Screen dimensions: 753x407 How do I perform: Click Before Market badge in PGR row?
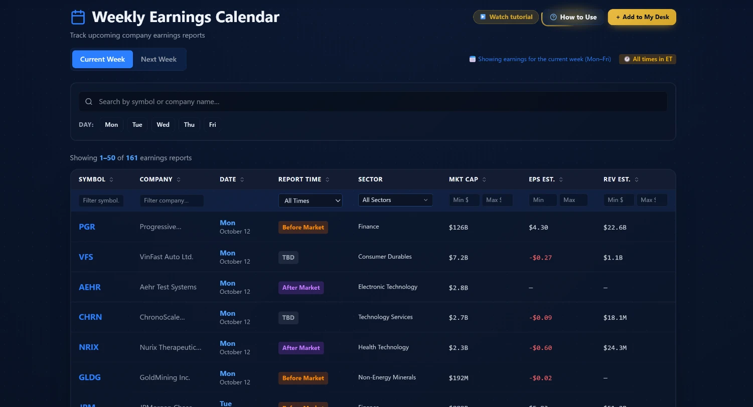pyautogui.click(x=303, y=227)
